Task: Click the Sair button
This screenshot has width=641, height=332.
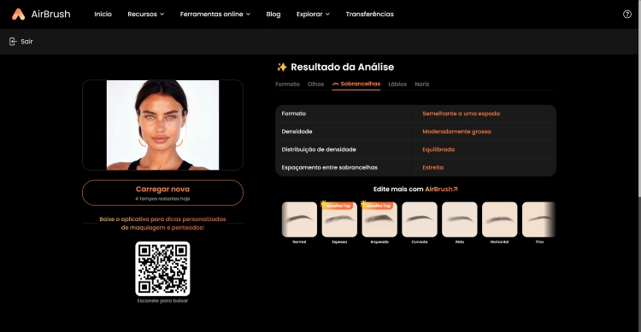Action: click(x=21, y=41)
